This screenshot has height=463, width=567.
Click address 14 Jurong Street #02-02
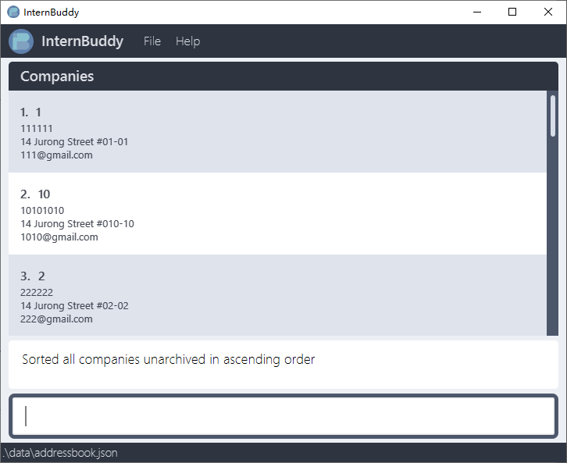pos(74,306)
